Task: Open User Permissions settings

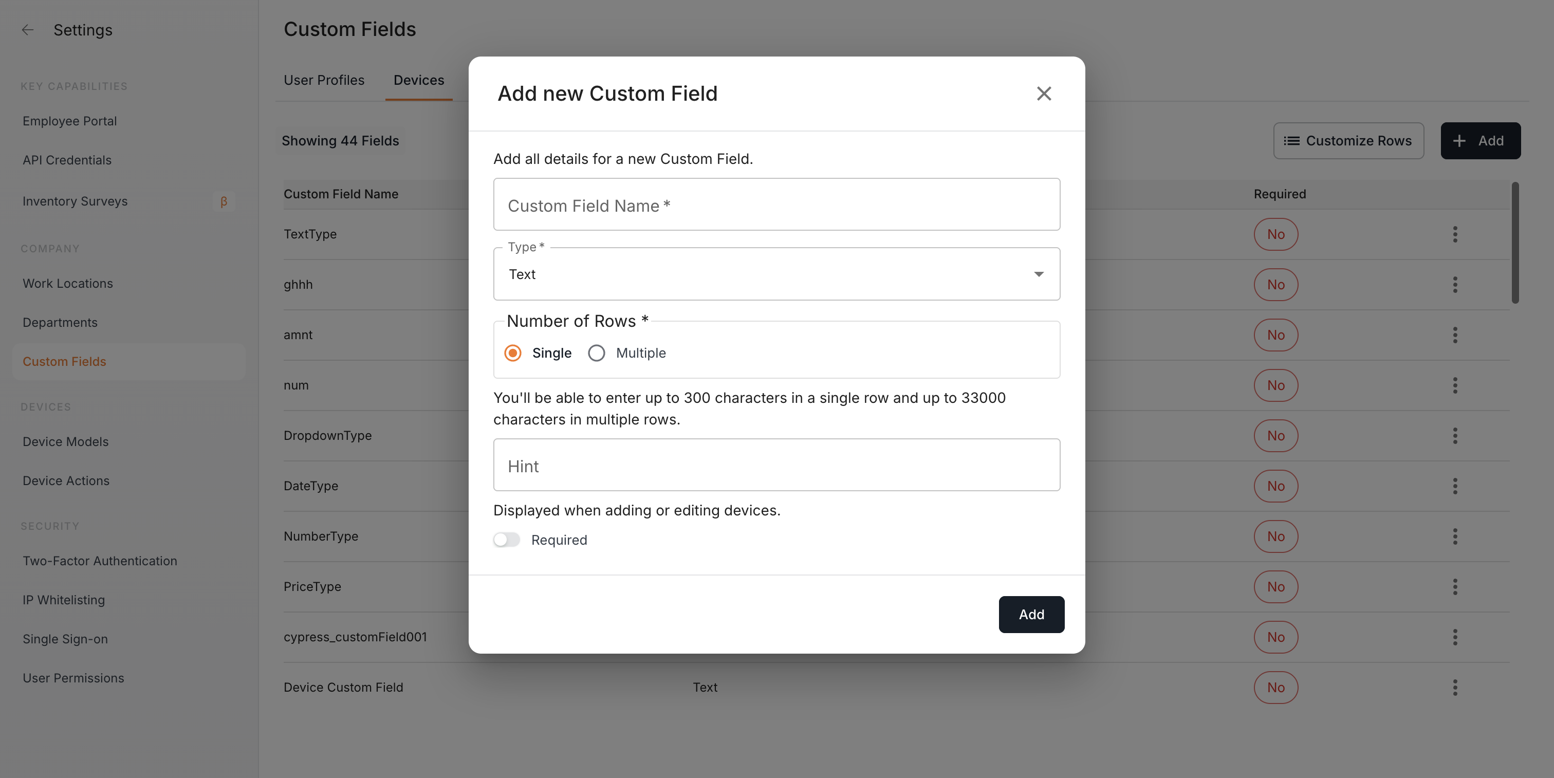Action: 73,678
